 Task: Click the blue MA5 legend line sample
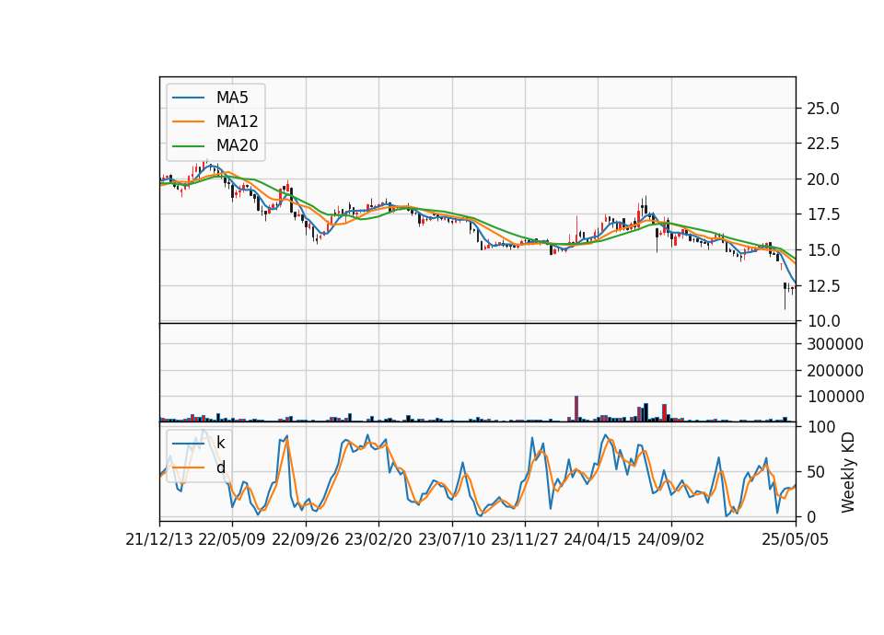point(188,98)
